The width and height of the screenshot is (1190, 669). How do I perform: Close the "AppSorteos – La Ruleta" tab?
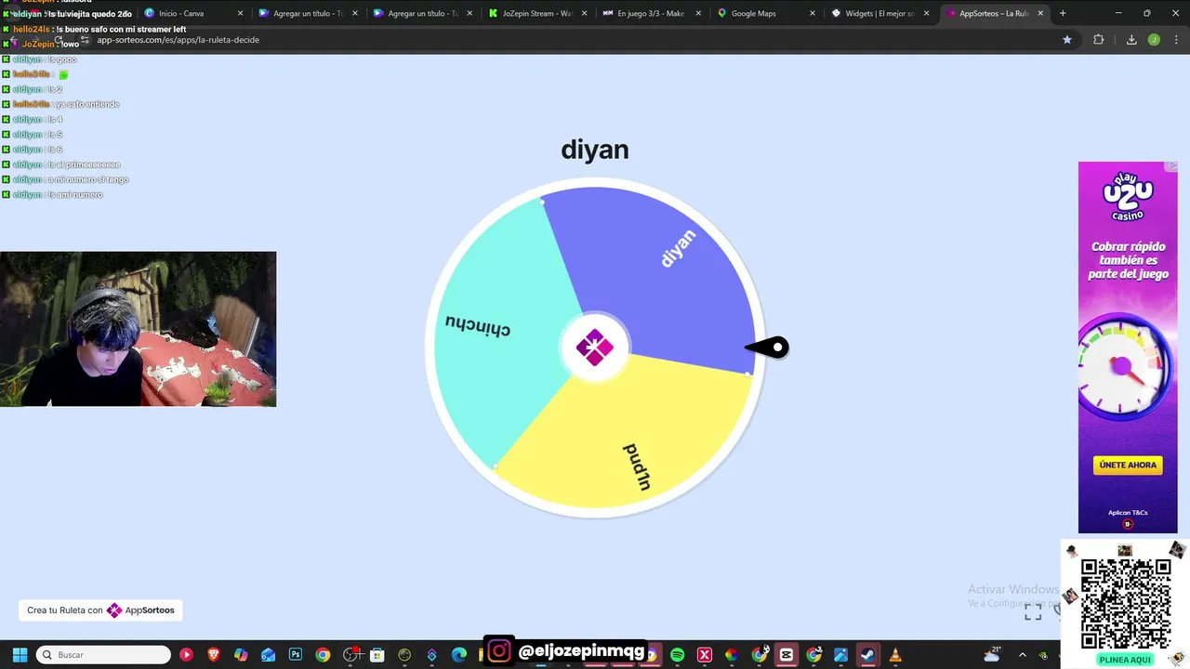point(1040,13)
